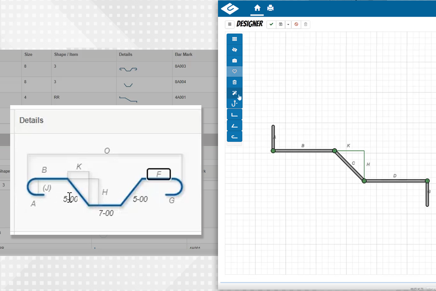Viewport: 436px width, 291px height.
Task: Choose the 90-degree bend shape button
Action: click(234, 115)
